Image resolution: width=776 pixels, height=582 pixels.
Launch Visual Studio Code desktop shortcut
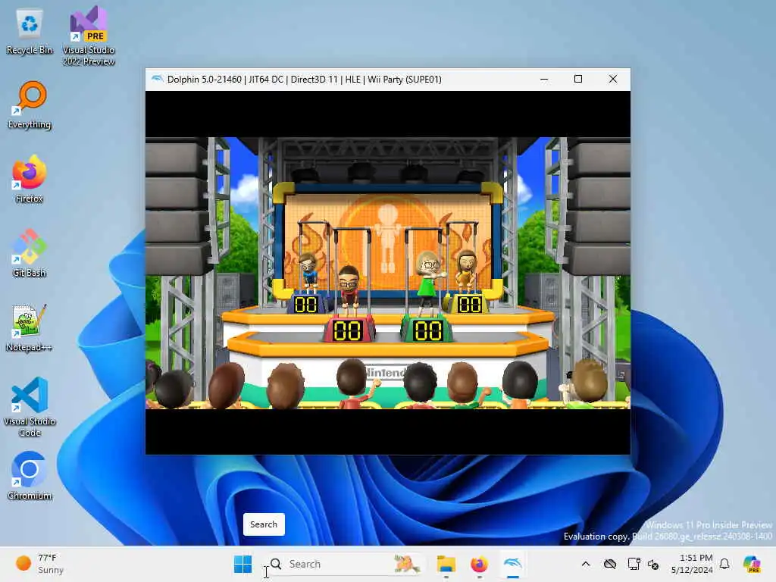[x=30, y=407]
